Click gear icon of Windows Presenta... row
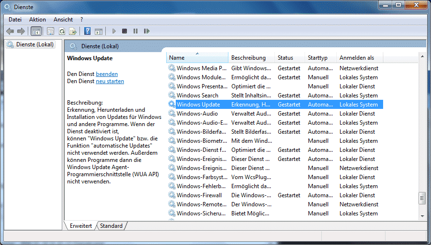The image size is (431, 245). click(172, 86)
